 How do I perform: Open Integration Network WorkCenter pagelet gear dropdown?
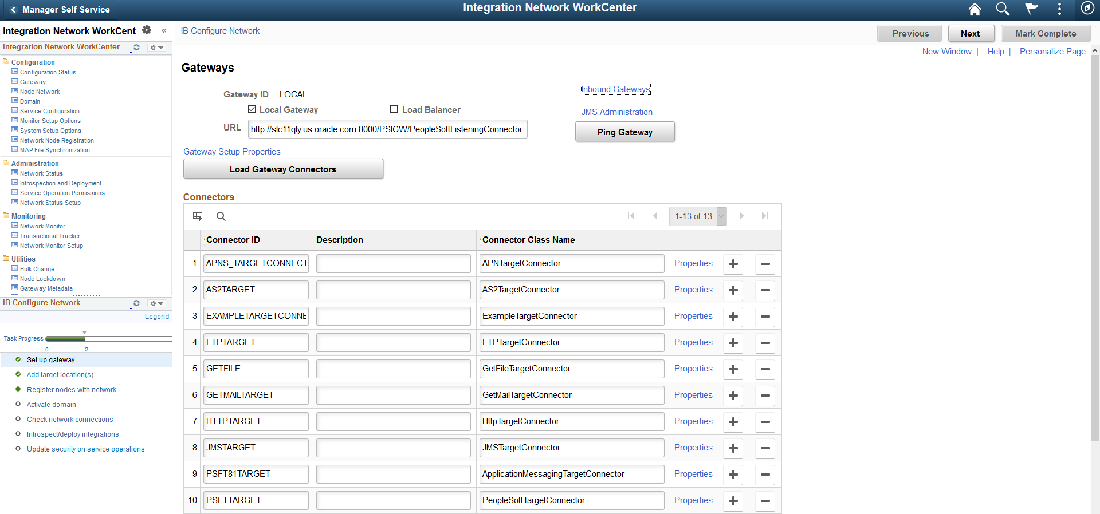pyautogui.click(x=157, y=48)
